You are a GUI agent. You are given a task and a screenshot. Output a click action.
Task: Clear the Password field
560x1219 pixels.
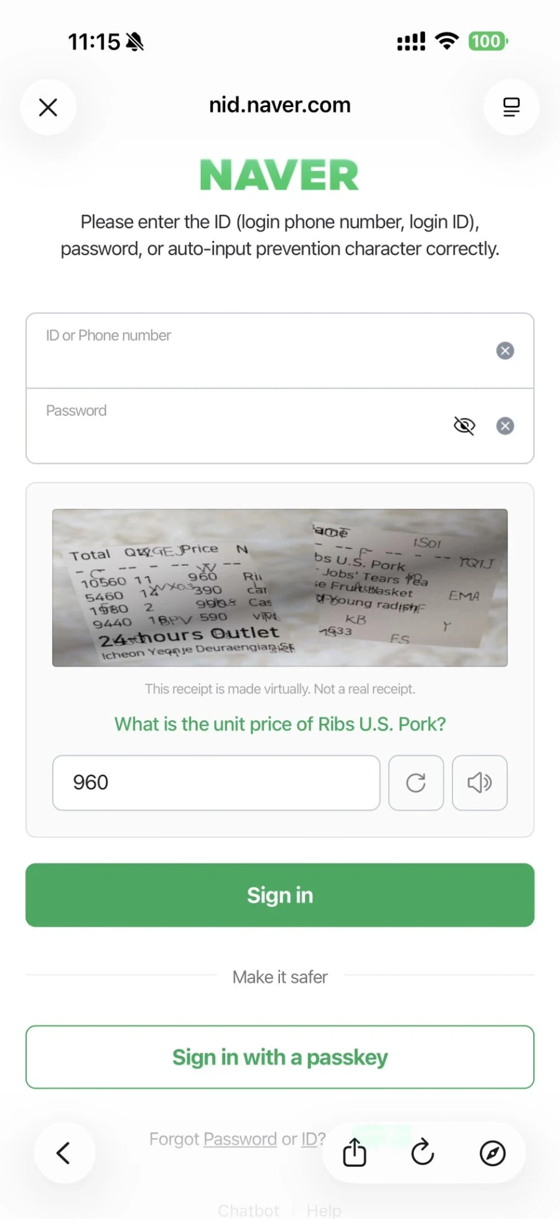505,426
